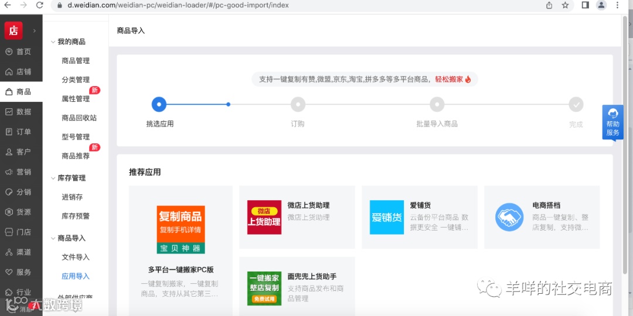
Task: Open browser profile avatar
Action: point(601,5)
